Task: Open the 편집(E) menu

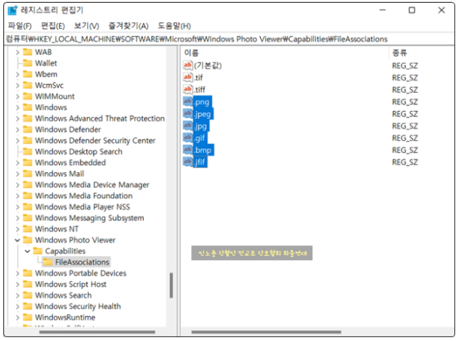Action: [x=53, y=26]
